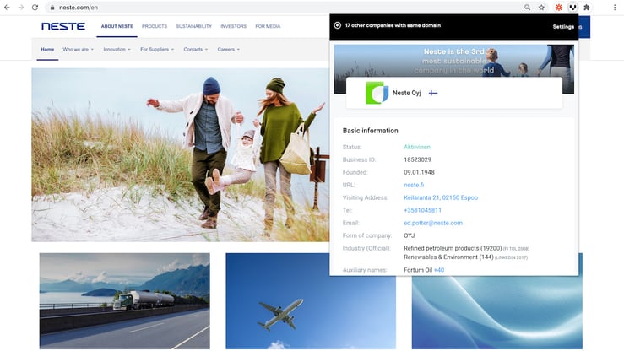Image resolution: width=624 pixels, height=351 pixels.
Task: Click the Neste Oyj company logo icon
Action: [x=377, y=93]
